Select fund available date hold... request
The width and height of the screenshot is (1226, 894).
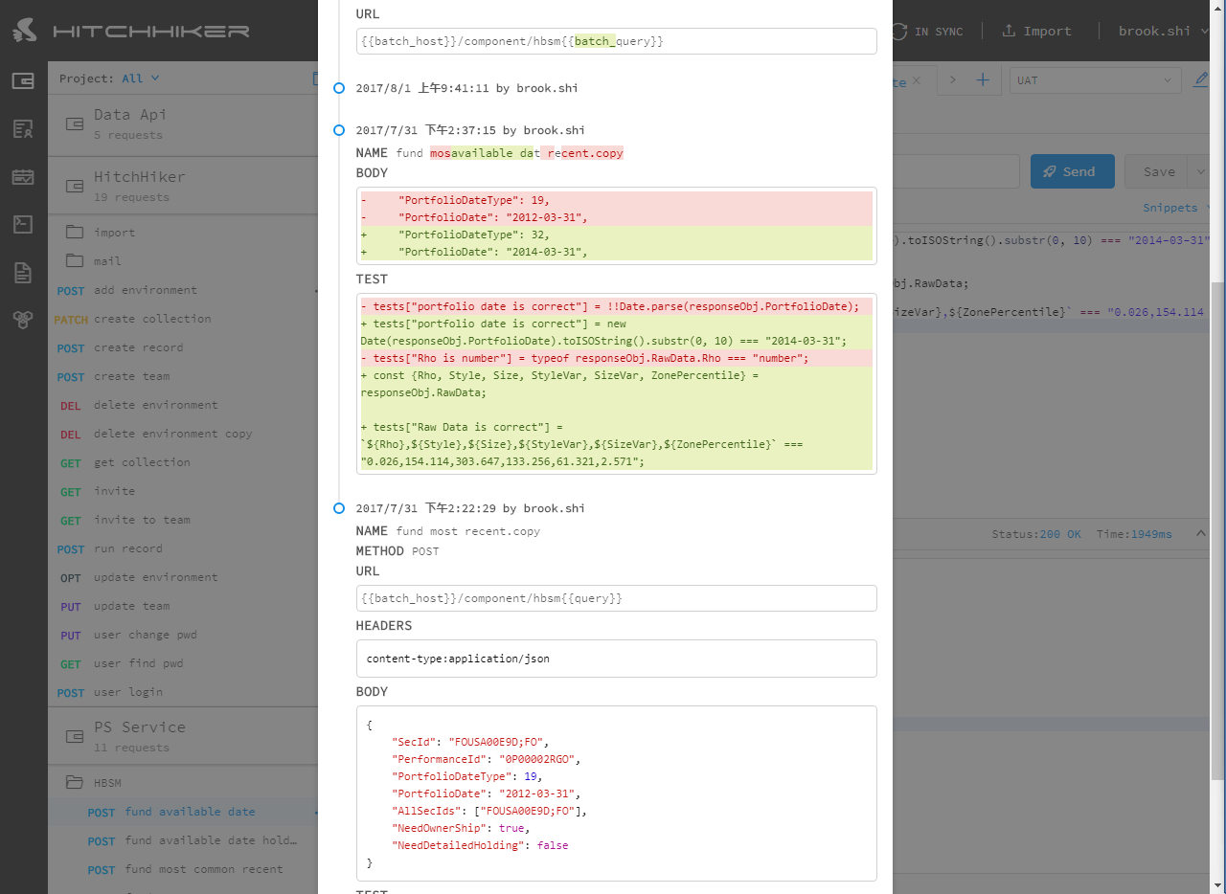(x=182, y=840)
